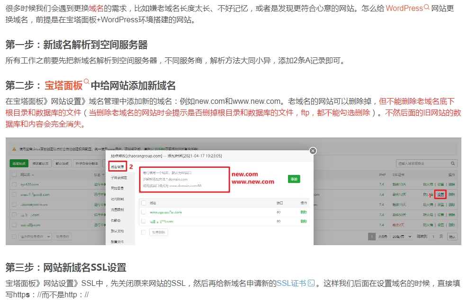Click 删除 in the zyc420.com row

(452, 184)
